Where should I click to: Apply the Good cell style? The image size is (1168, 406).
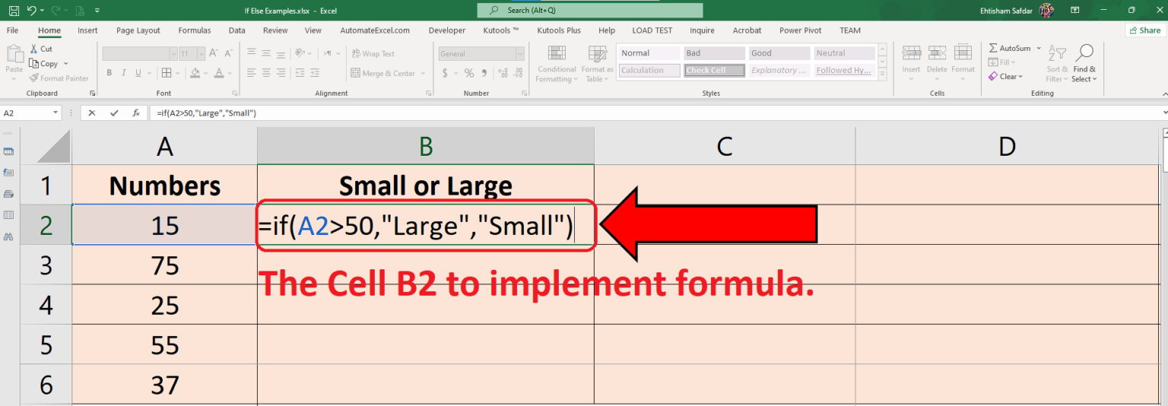point(779,53)
